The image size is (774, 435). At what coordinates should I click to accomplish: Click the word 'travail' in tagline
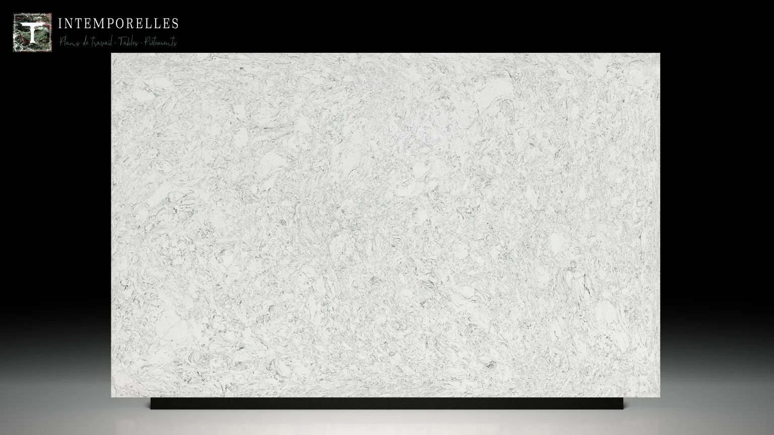point(102,42)
